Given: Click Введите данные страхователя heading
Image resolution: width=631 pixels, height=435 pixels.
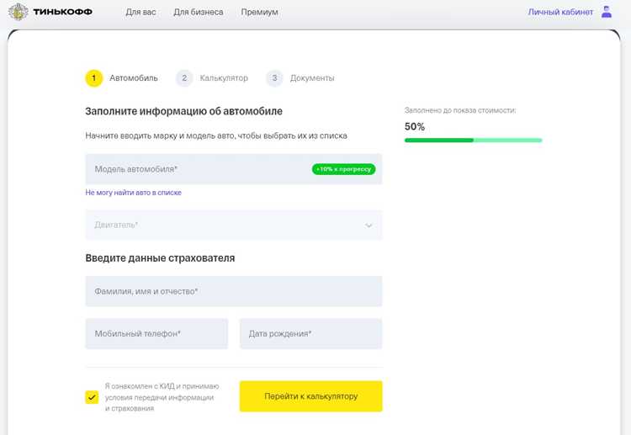Looking at the screenshot, I should pyautogui.click(x=160, y=258).
